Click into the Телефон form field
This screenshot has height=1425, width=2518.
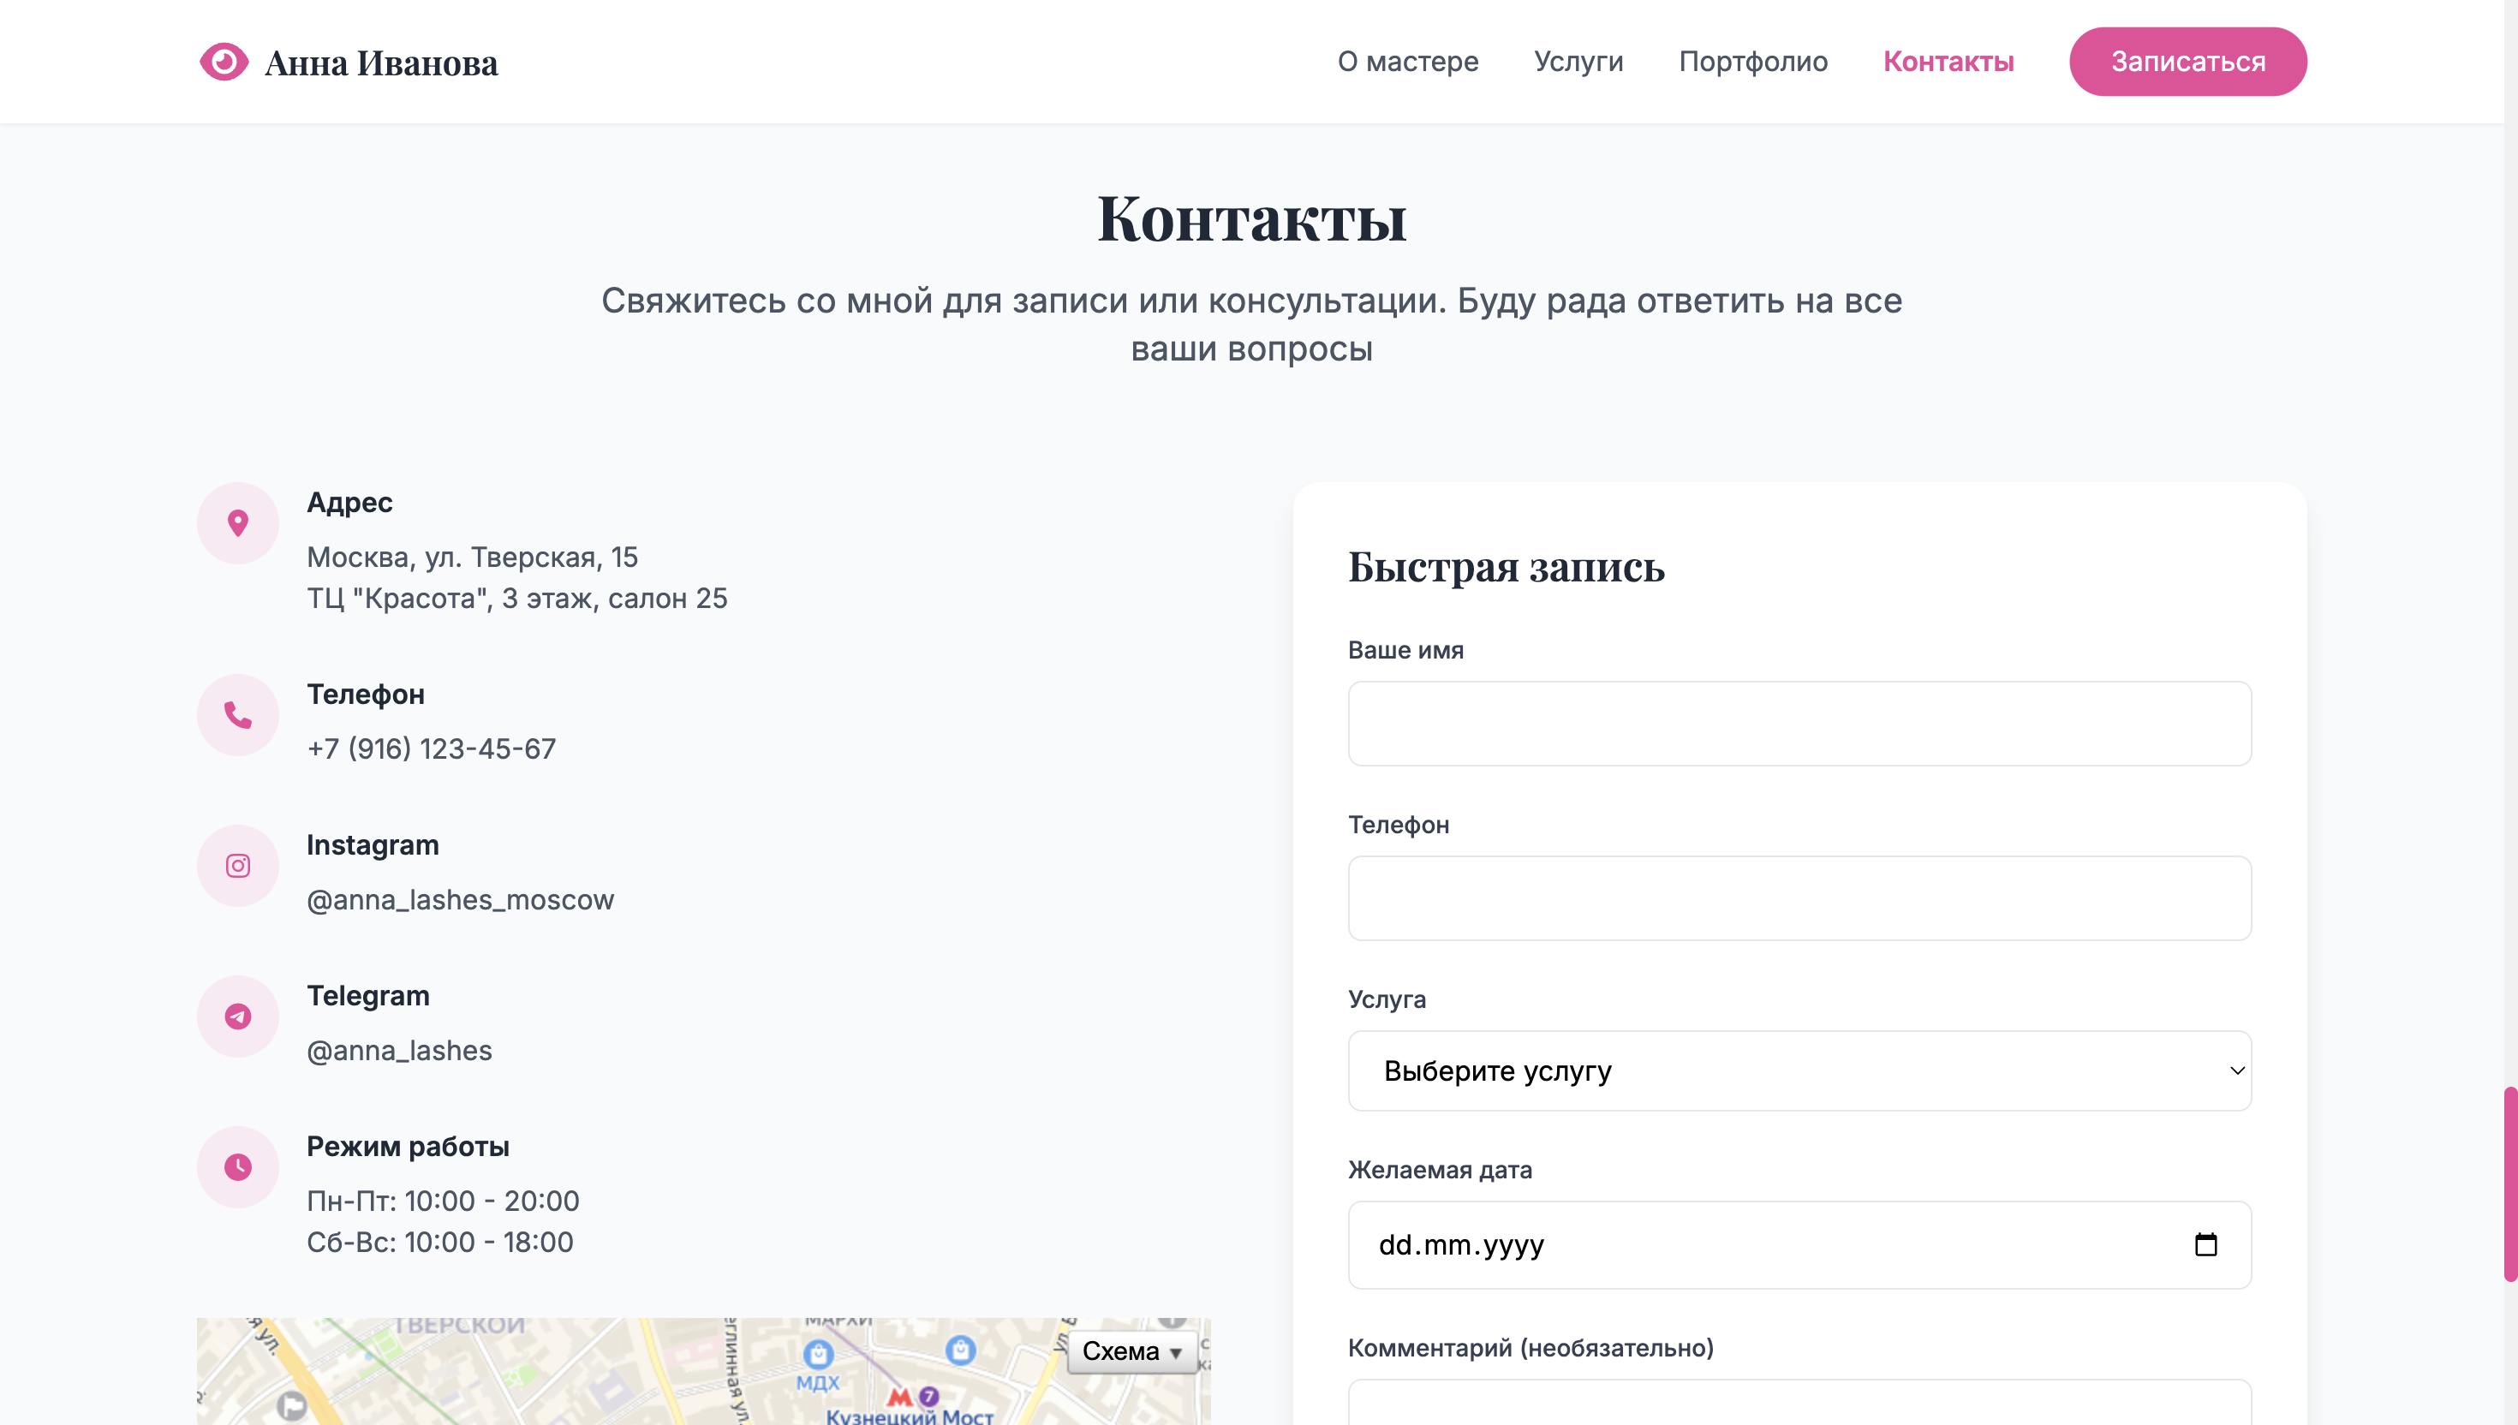click(x=1799, y=898)
